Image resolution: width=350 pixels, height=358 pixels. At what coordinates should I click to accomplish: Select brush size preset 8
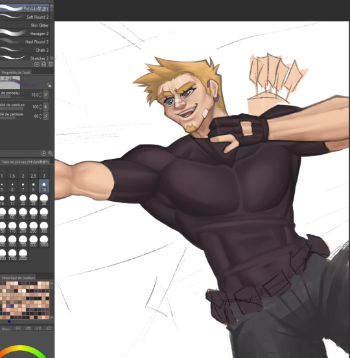(33, 186)
